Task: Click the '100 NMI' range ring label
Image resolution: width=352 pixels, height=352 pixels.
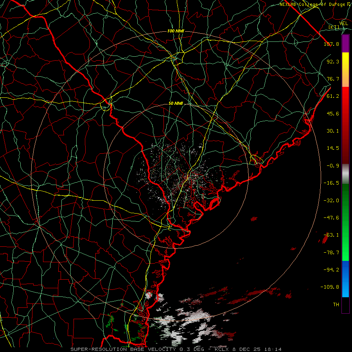Action: click(x=176, y=31)
